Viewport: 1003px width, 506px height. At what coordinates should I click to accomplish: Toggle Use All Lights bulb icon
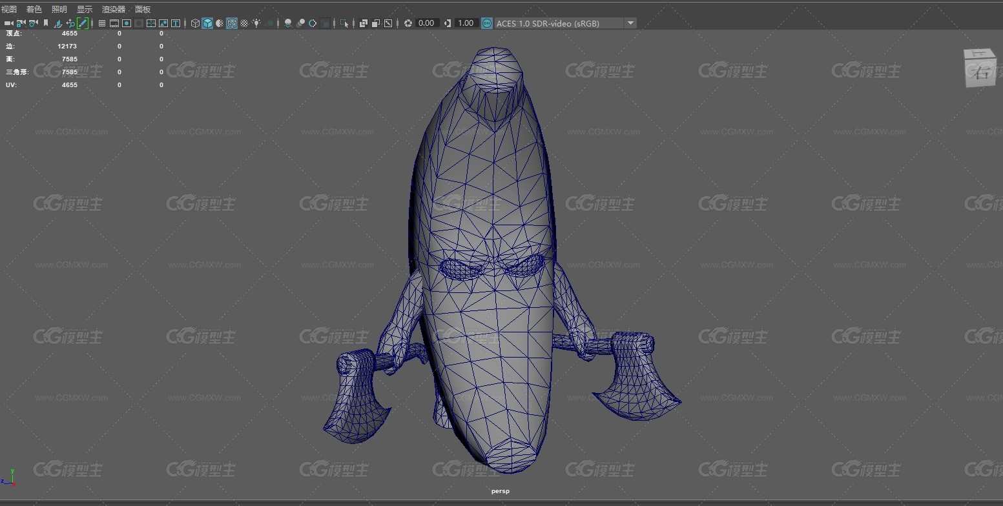[256, 23]
